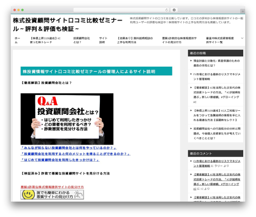Viewport: 256px width, 217px height.
Task: Open link はじめて投資顧問会社を利用したきっかけは？
Action: (x=60, y=160)
